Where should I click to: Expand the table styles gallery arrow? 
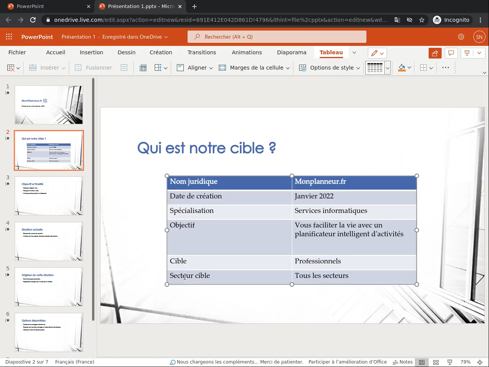(x=387, y=68)
